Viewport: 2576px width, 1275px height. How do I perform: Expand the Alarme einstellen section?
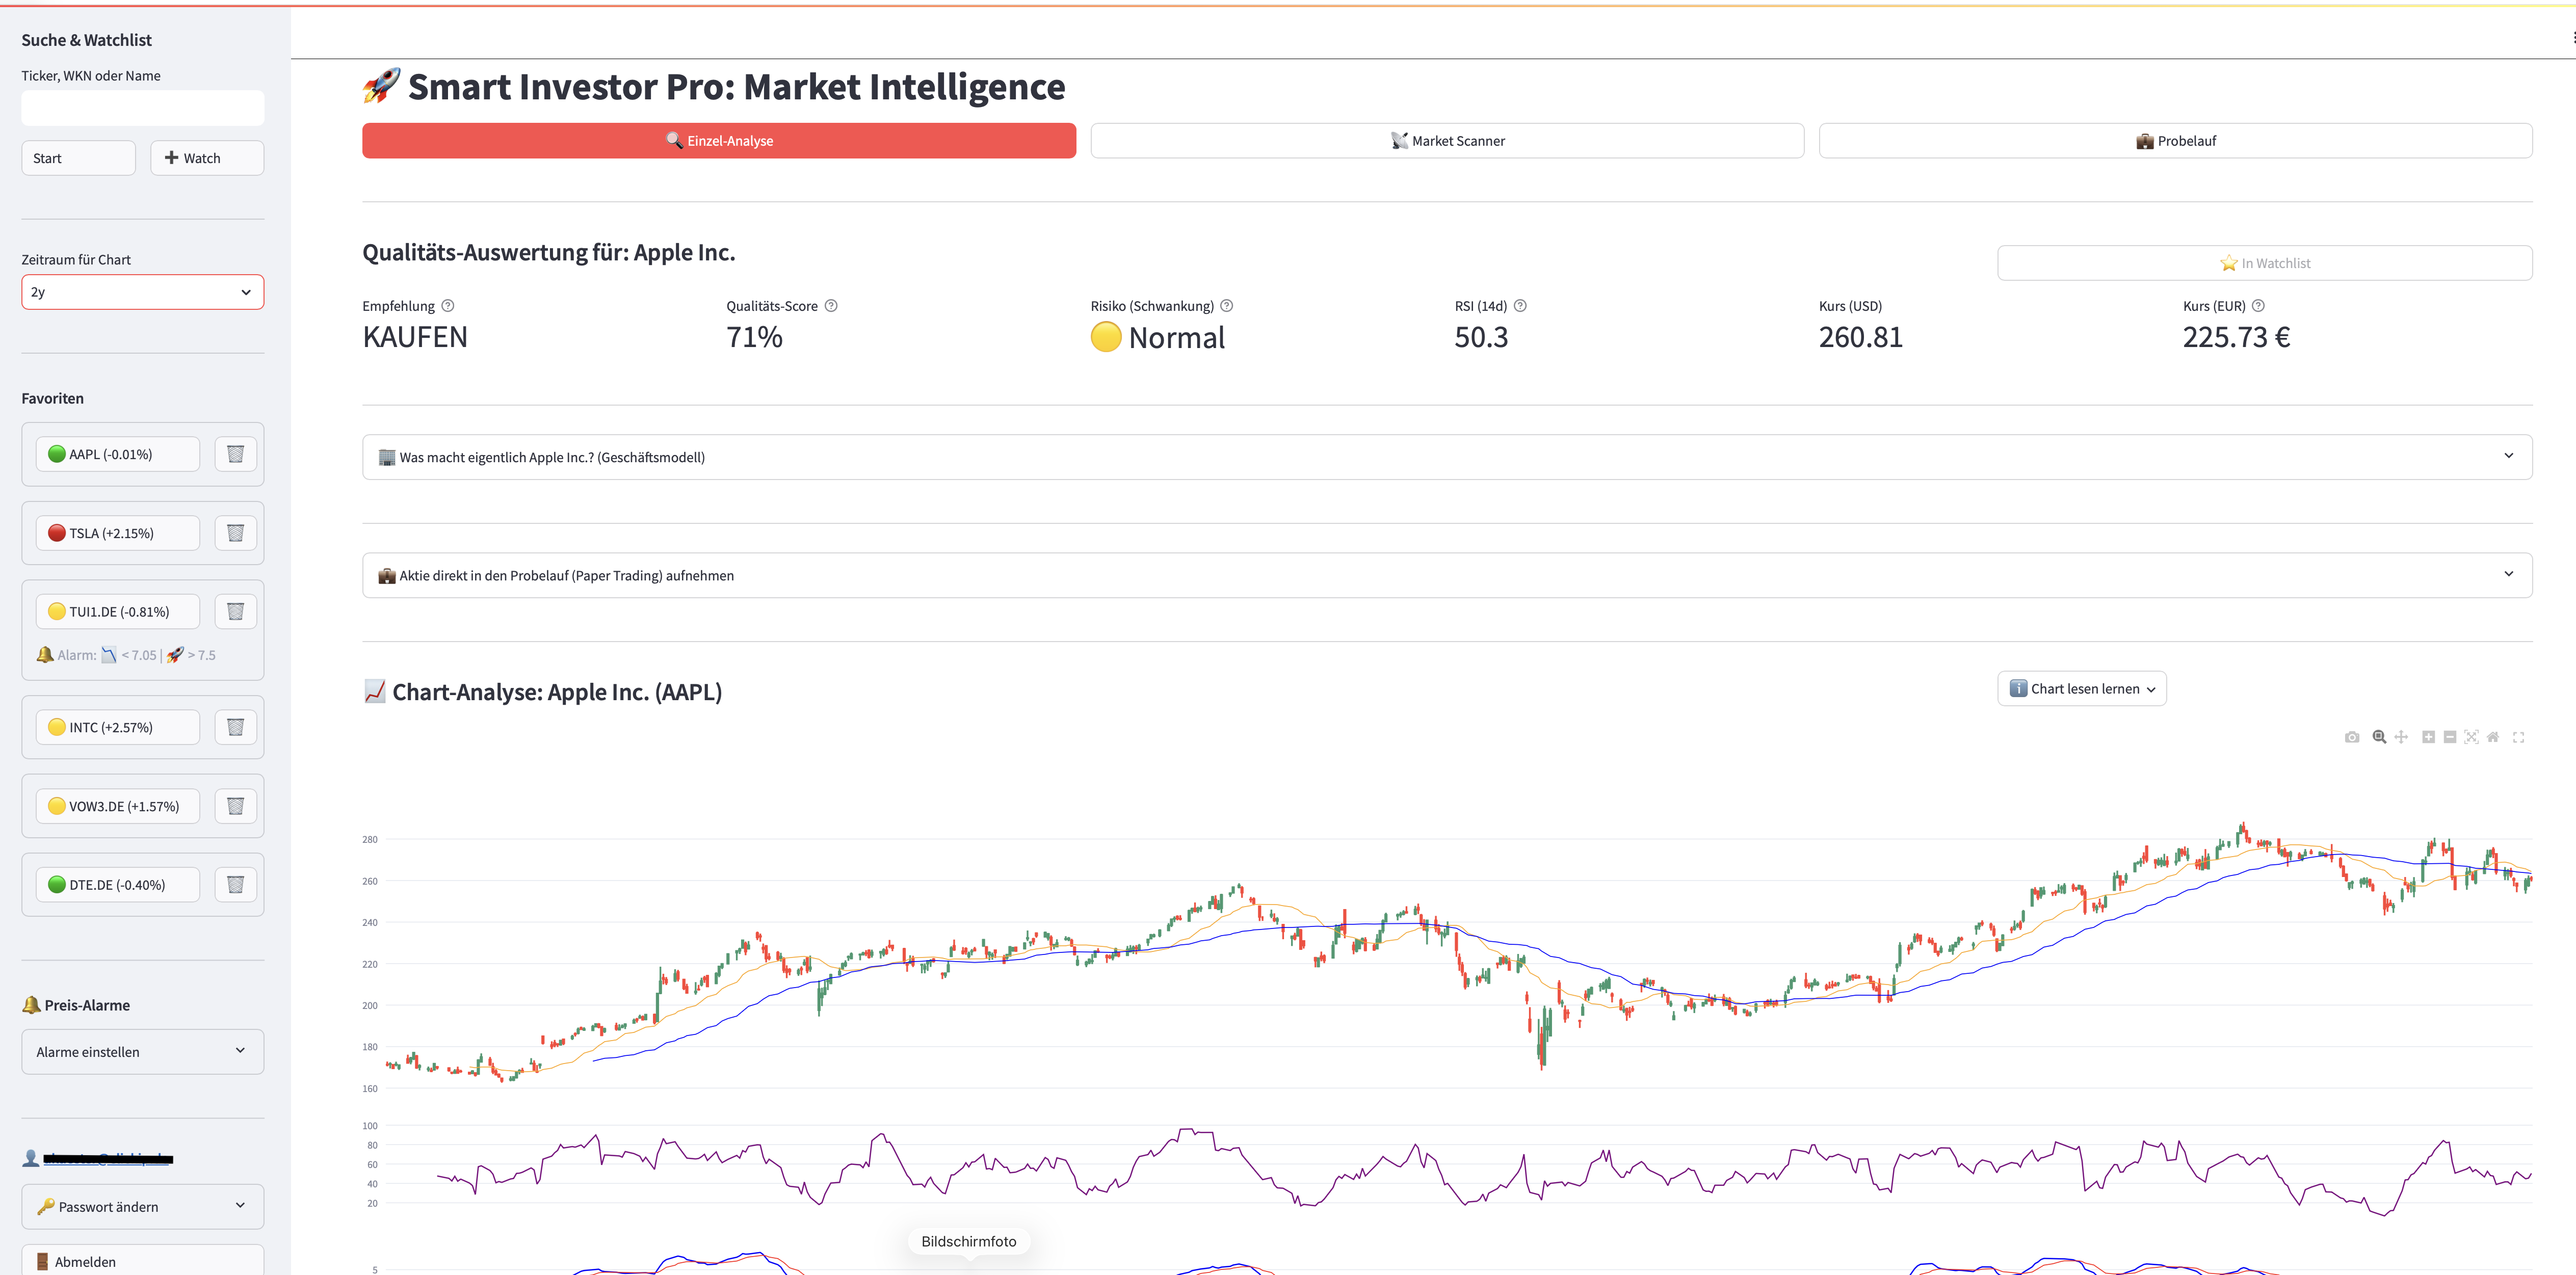point(143,1052)
